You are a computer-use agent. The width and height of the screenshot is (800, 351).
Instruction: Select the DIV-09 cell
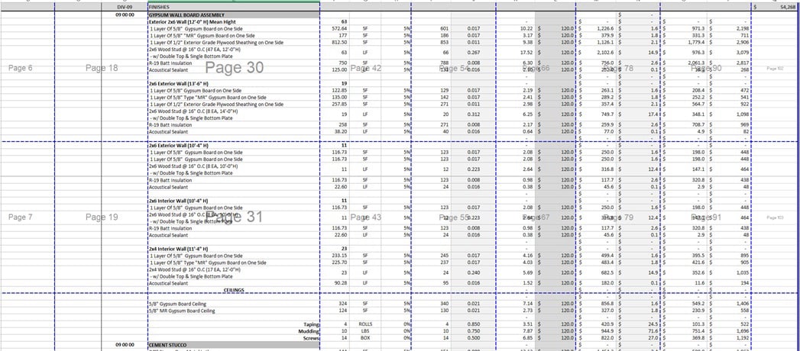coord(125,8)
